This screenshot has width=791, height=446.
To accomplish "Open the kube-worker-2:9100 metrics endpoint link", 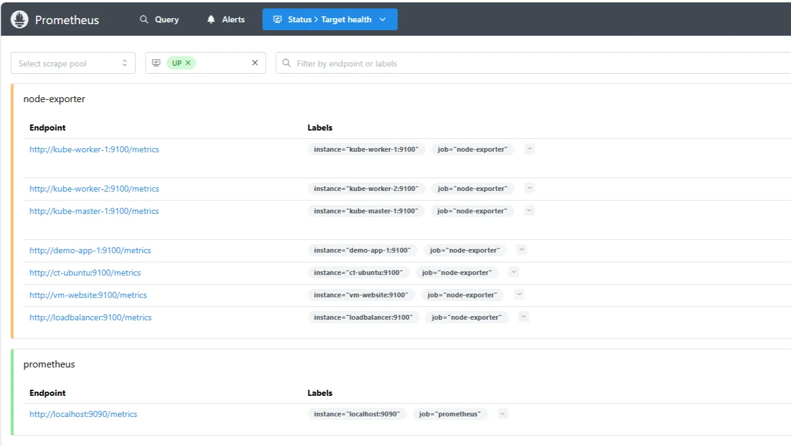I will (94, 189).
